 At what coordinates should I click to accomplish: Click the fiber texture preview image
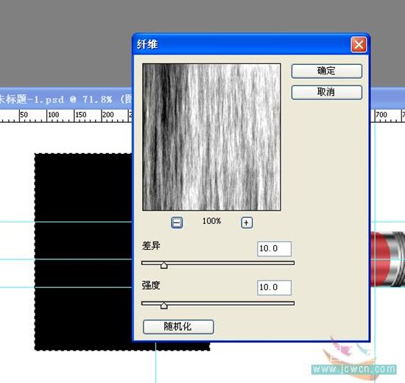pos(211,137)
